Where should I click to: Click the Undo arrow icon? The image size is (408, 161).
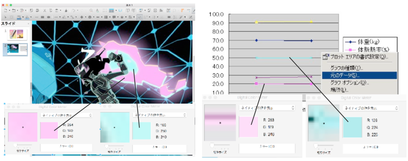(x=74, y=11)
